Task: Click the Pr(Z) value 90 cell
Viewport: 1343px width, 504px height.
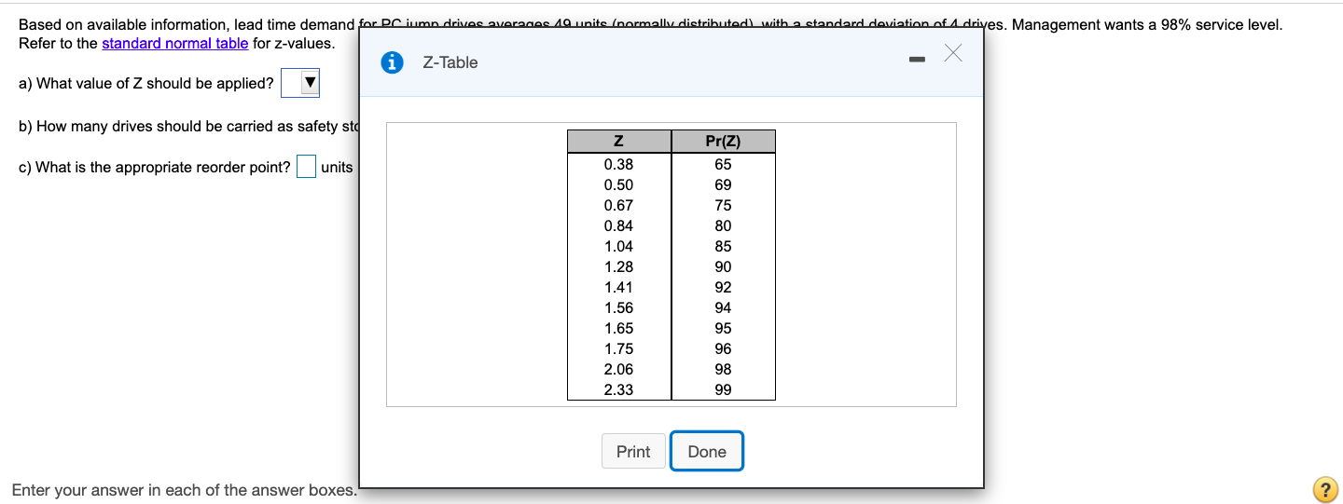Action: tap(723, 266)
